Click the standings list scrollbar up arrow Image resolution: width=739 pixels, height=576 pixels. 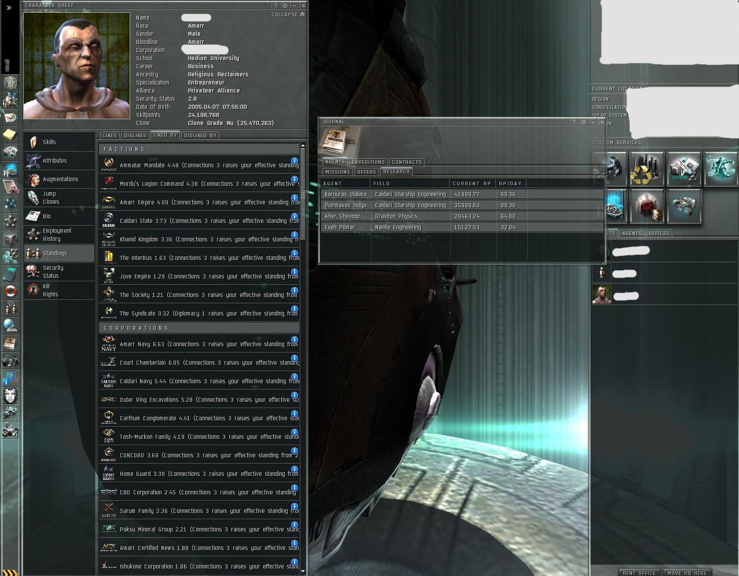tap(303, 146)
